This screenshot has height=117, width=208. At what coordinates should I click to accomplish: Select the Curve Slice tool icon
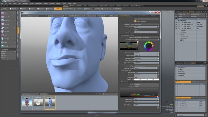2,17
